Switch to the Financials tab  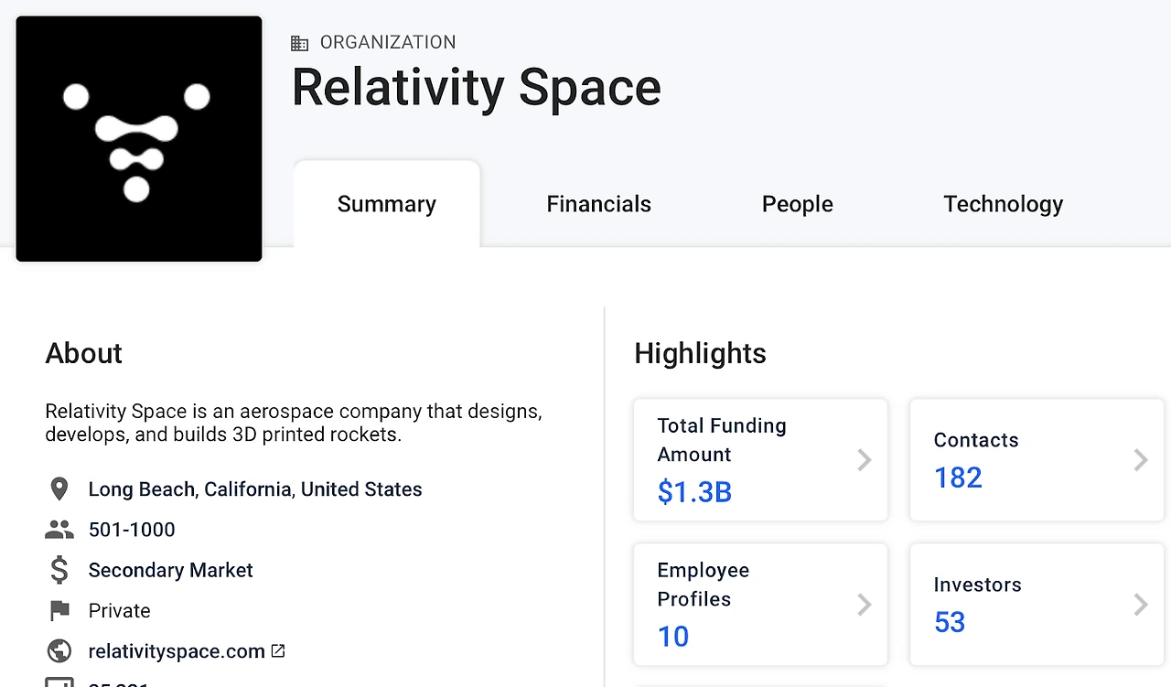598,204
